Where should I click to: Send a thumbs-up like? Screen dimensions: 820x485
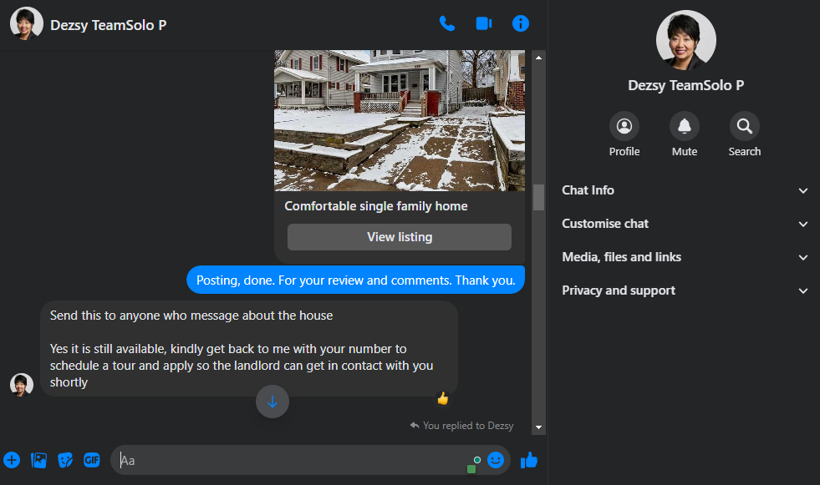click(529, 460)
